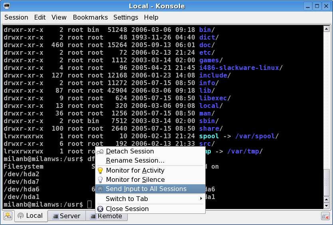Open the Session menu
This screenshot has width=333, height=225.
pyautogui.click(x=16, y=18)
